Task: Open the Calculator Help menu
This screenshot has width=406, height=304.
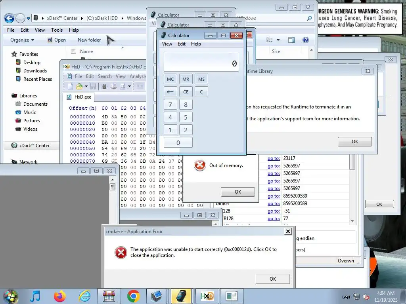Action: 196,44
